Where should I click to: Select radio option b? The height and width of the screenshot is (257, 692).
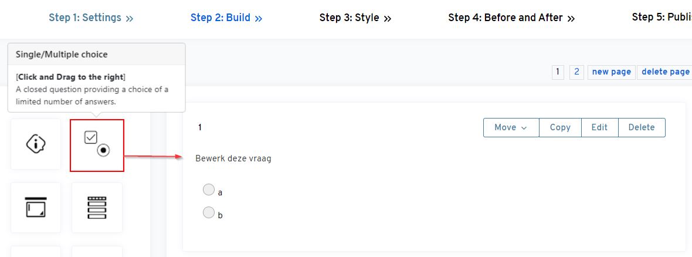(x=208, y=212)
